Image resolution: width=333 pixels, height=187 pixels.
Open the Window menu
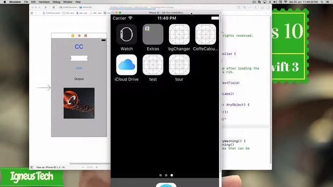68,2
